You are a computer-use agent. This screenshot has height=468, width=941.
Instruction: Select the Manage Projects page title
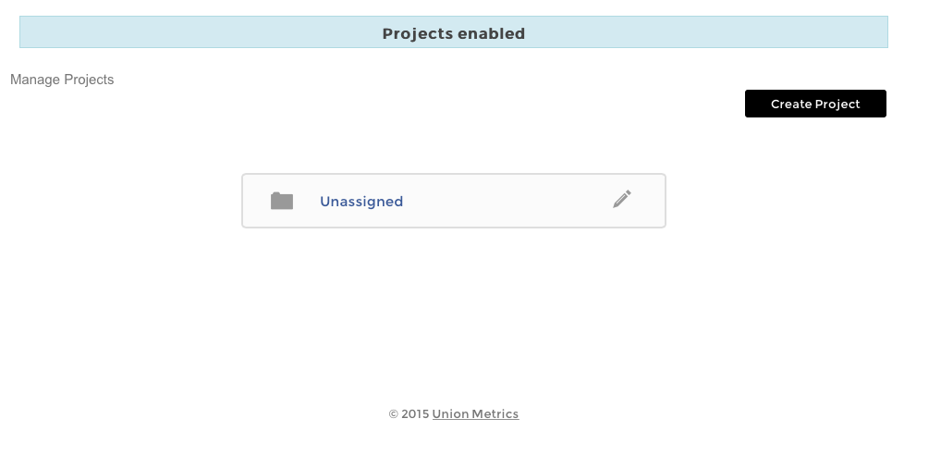(x=62, y=80)
